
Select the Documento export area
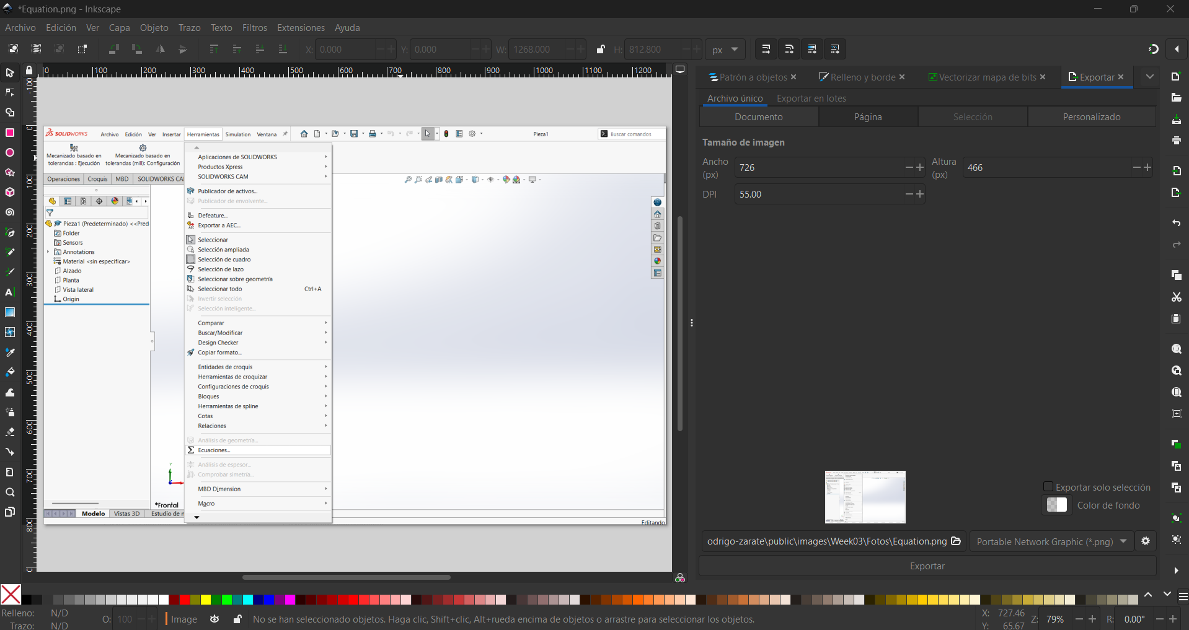pyautogui.click(x=759, y=117)
